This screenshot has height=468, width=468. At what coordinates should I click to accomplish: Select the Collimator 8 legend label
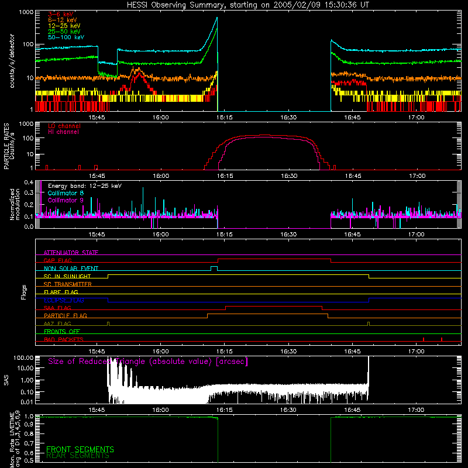point(66,193)
